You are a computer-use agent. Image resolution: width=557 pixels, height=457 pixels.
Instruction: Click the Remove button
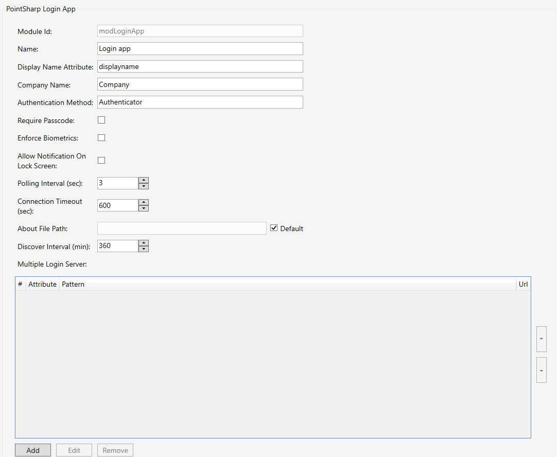tap(115, 450)
